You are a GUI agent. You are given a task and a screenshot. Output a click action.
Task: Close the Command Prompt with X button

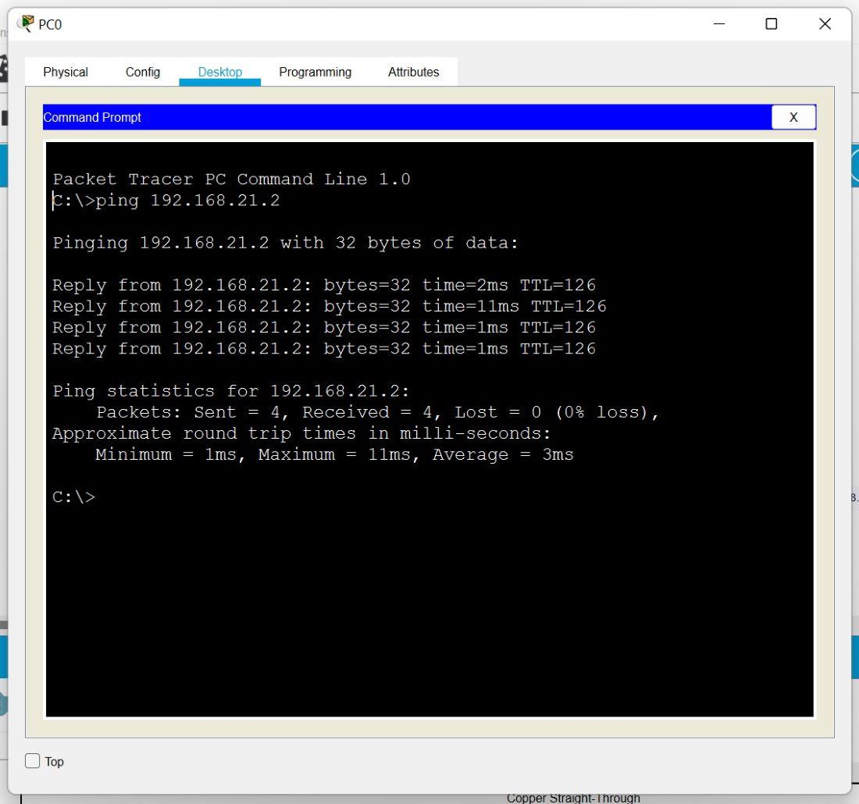click(793, 117)
